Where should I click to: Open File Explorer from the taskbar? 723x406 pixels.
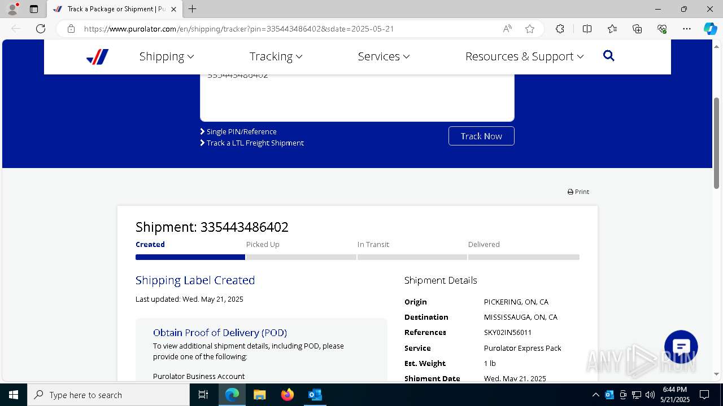coord(260,395)
